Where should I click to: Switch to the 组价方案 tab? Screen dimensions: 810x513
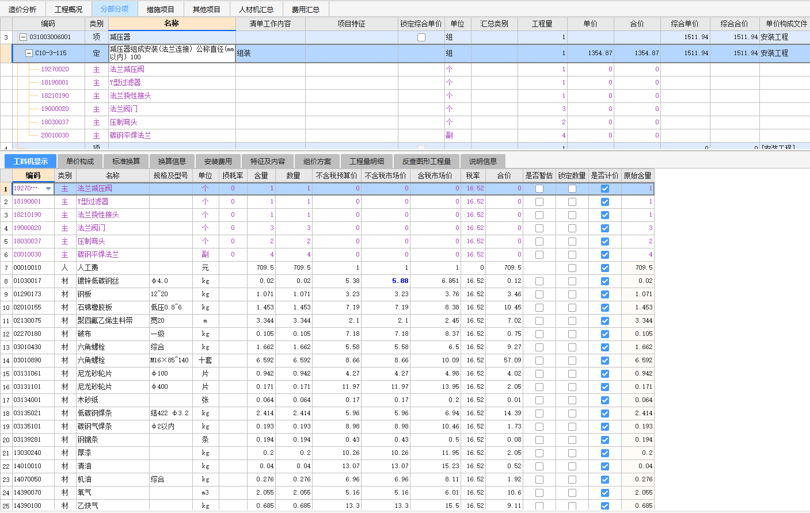(317, 161)
